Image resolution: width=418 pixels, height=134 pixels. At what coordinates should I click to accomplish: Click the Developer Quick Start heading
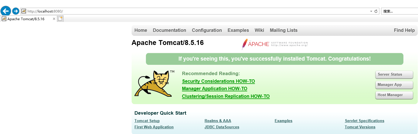[x=160, y=113]
